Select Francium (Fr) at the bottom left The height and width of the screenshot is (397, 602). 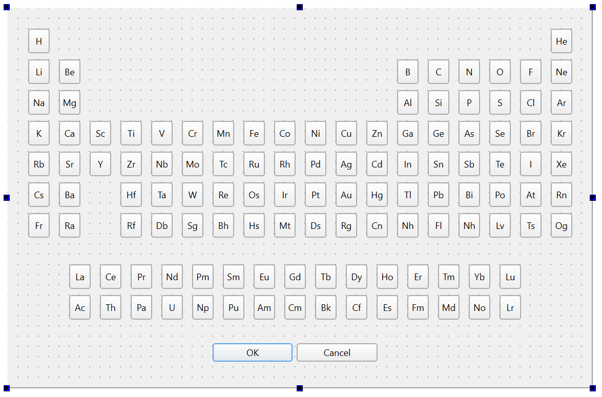pos(39,225)
